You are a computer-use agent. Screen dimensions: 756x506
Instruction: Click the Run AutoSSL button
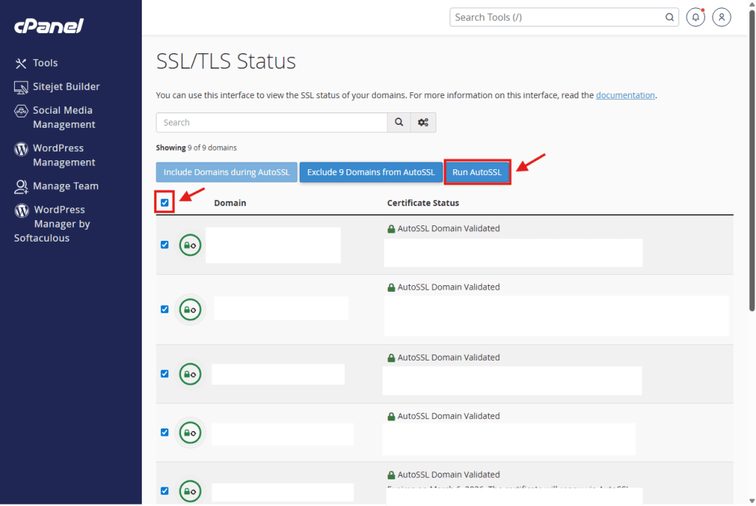click(477, 172)
